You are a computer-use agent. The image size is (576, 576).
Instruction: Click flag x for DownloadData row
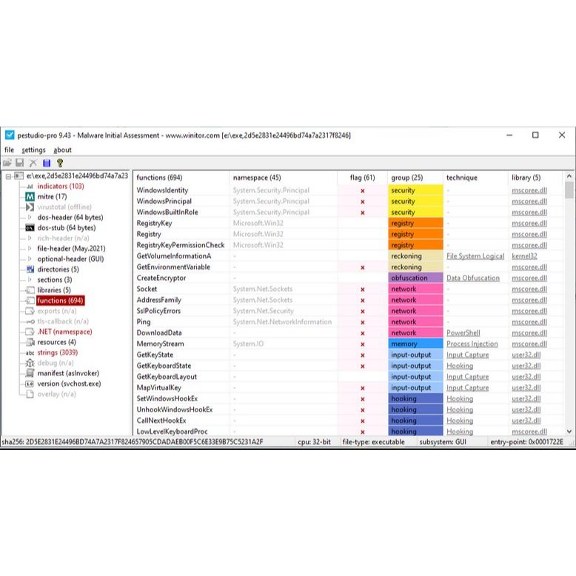click(363, 333)
